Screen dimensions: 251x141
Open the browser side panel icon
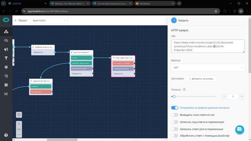coord(235,11)
